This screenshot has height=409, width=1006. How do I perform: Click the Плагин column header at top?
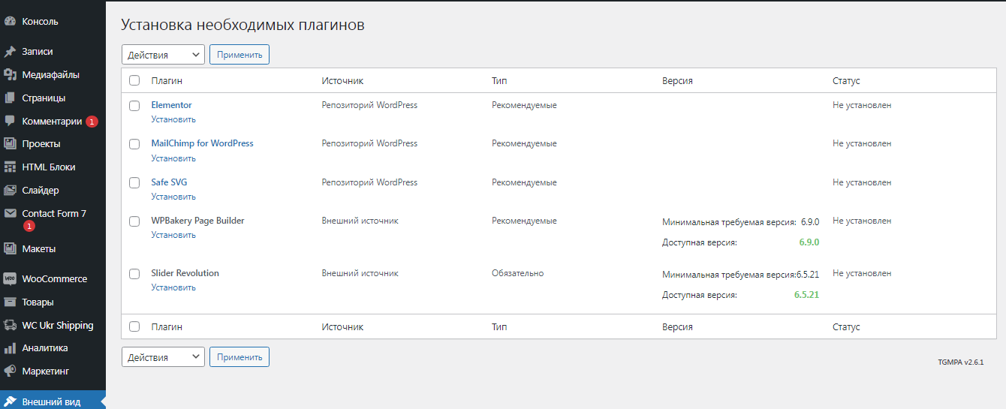(167, 81)
